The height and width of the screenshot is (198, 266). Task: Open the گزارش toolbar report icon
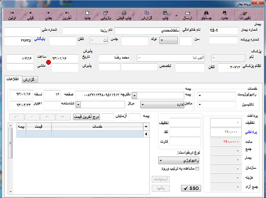pyautogui.click(x=147, y=16)
